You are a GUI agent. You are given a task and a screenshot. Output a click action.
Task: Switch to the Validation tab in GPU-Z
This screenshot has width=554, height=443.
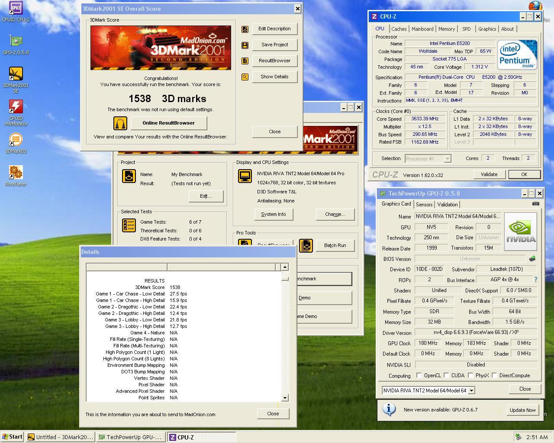point(447,205)
